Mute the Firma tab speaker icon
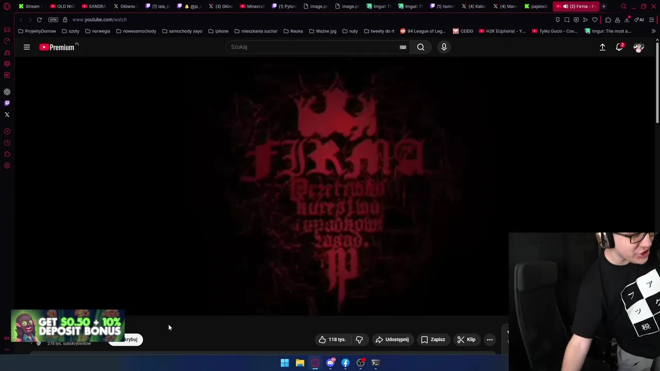This screenshot has height=371, width=660. (566, 6)
